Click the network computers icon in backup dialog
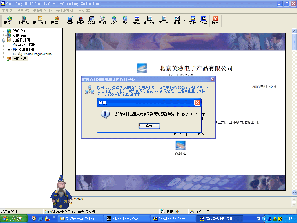The width and height of the screenshot is (297, 223). (89, 90)
